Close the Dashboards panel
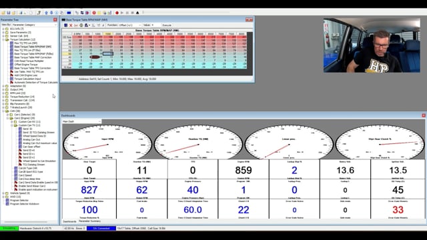The width and height of the screenshot is (427, 240). (x=424, y=115)
